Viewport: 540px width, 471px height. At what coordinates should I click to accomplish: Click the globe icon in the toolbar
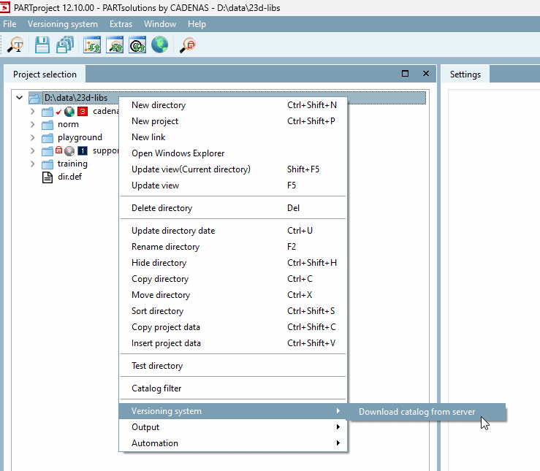tap(159, 45)
